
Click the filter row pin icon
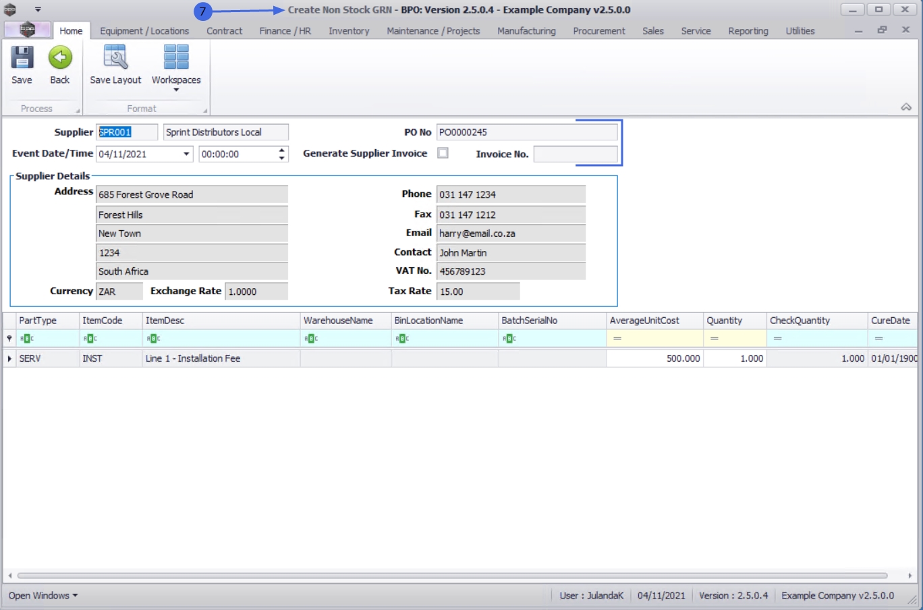point(9,339)
